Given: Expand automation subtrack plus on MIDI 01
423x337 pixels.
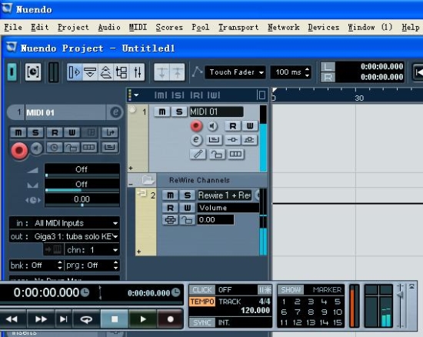Looking at the screenshot, I should pos(131,168).
